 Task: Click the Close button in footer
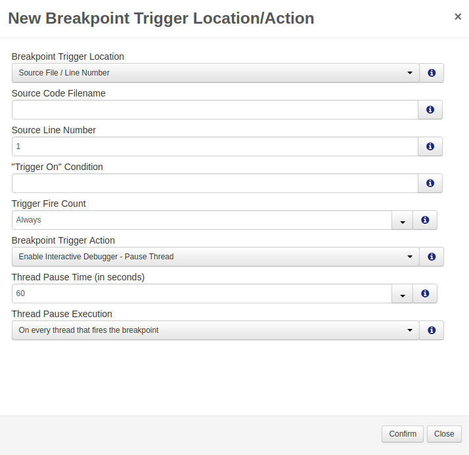click(444, 434)
